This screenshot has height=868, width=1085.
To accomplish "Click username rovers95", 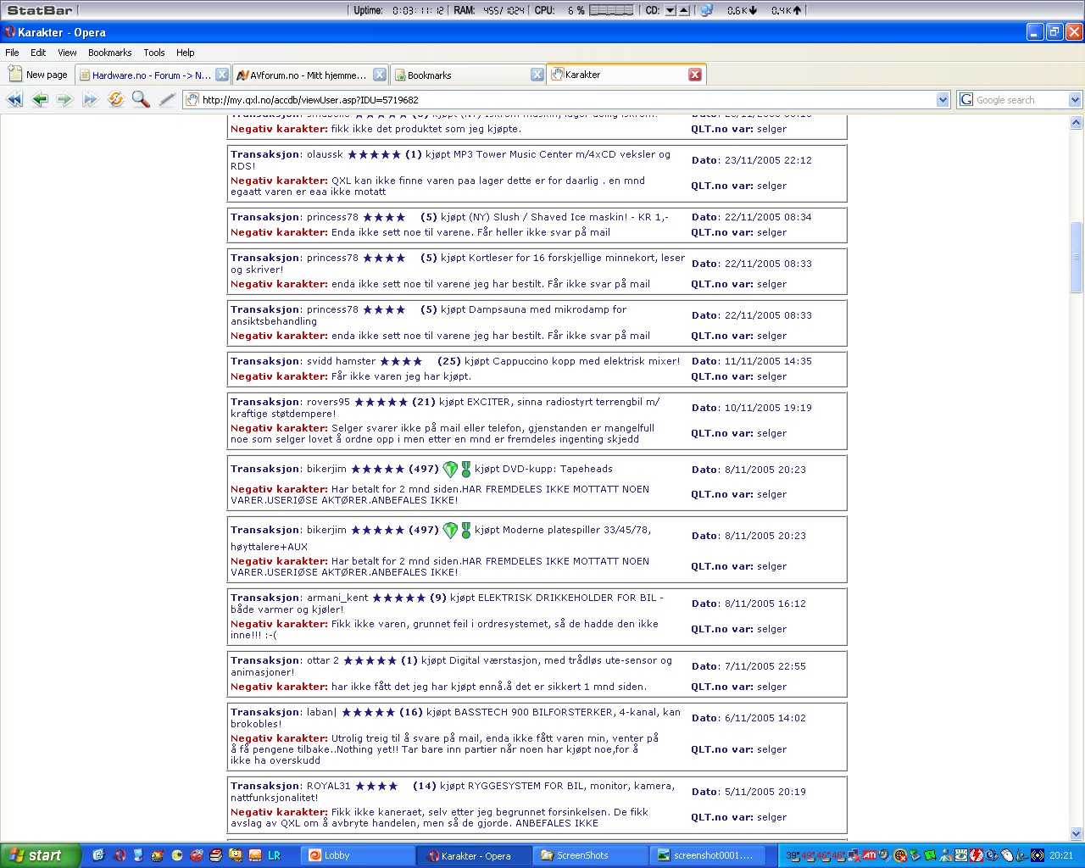I will (328, 402).
